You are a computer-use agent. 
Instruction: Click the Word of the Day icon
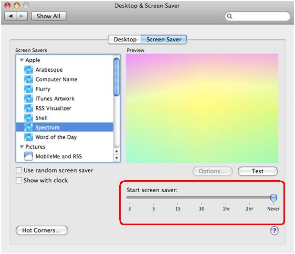[x=28, y=137]
